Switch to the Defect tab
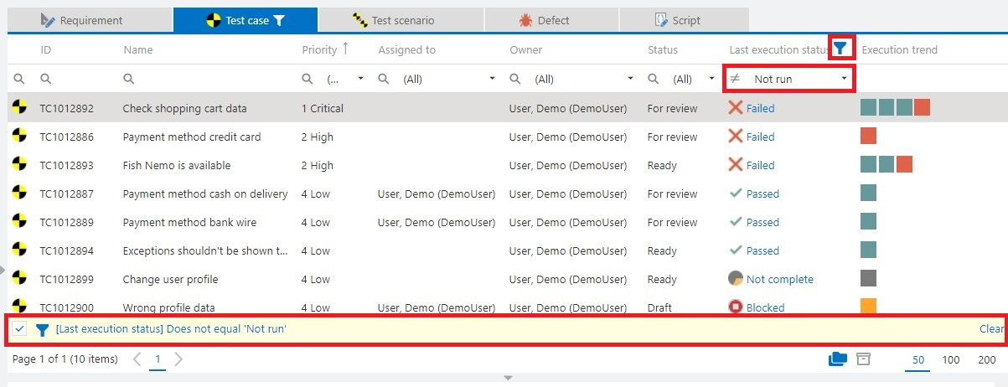 point(546,20)
